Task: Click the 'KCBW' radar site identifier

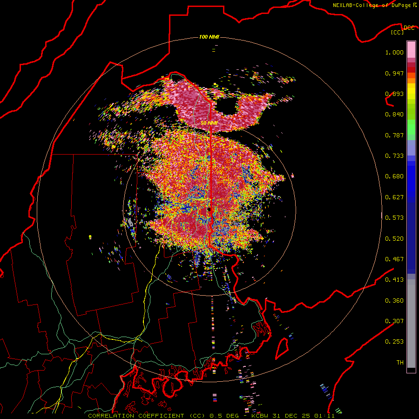Action: (x=261, y=416)
